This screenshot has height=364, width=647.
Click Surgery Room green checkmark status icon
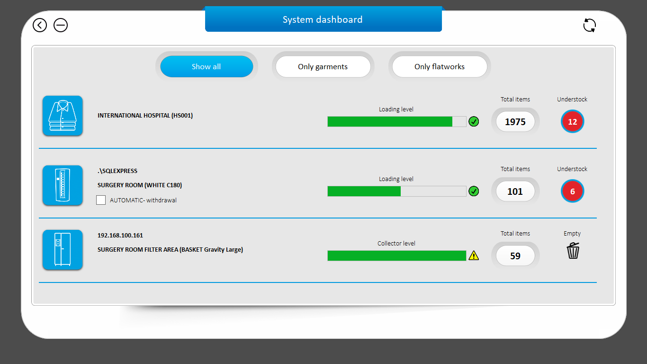click(474, 191)
